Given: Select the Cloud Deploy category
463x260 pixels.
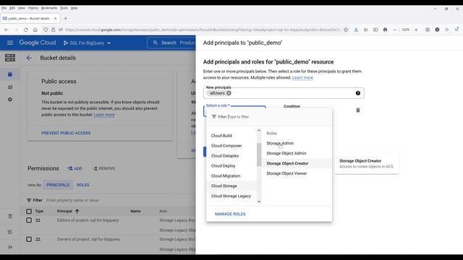Looking at the screenshot, I should pyautogui.click(x=224, y=165).
